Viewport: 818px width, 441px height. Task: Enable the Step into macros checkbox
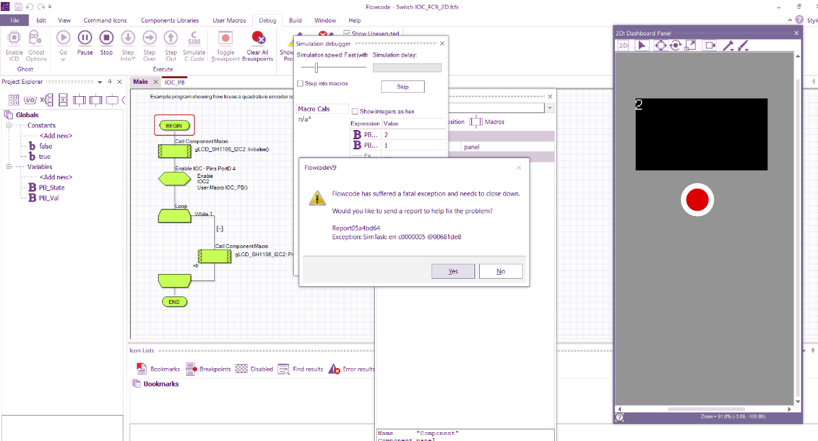click(x=301, y=84)
